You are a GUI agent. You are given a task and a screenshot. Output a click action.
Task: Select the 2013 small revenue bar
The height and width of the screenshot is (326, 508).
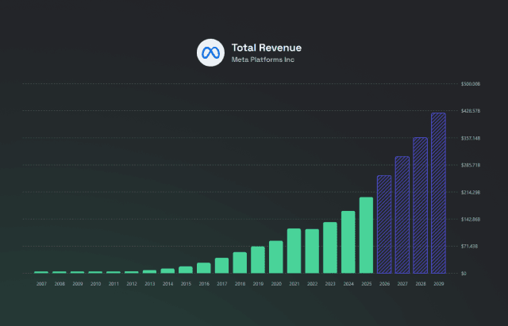click(x=150, y=271)
